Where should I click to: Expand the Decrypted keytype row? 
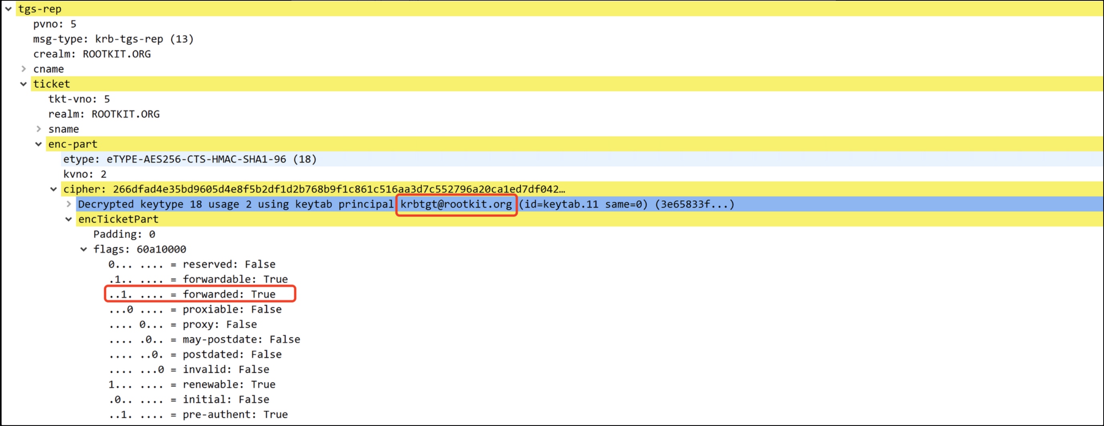68,204
